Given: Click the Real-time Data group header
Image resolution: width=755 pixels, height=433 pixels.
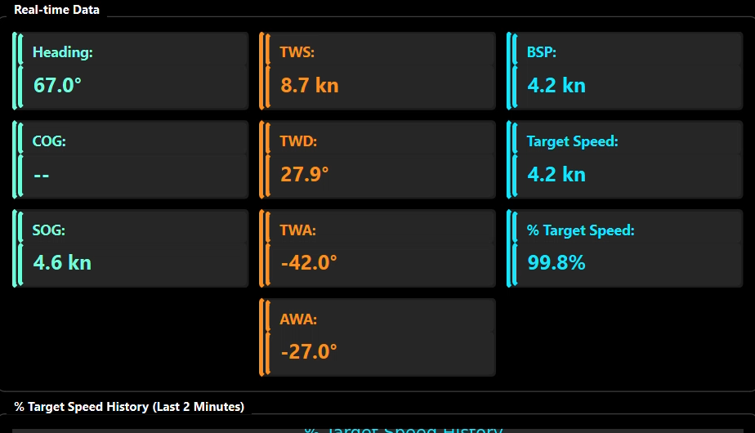Looking at the screenshot, I should pos(57,10).
